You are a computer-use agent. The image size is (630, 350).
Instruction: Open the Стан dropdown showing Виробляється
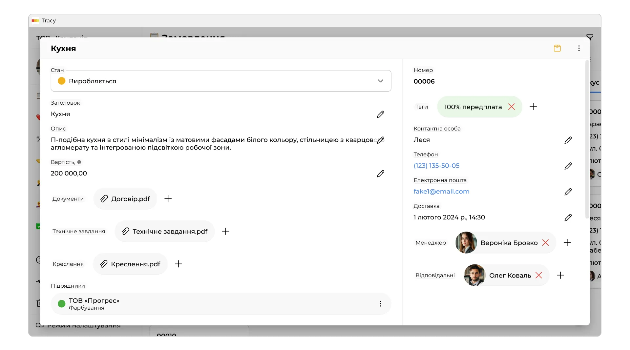pyautogui.click(x=221, y=81)
